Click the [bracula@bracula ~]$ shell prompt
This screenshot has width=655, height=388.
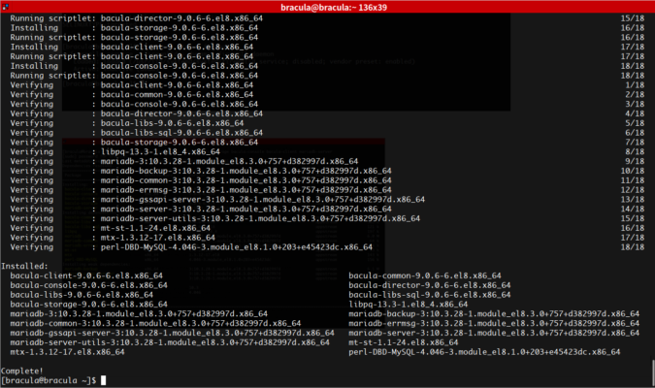[x=49, y=380]
